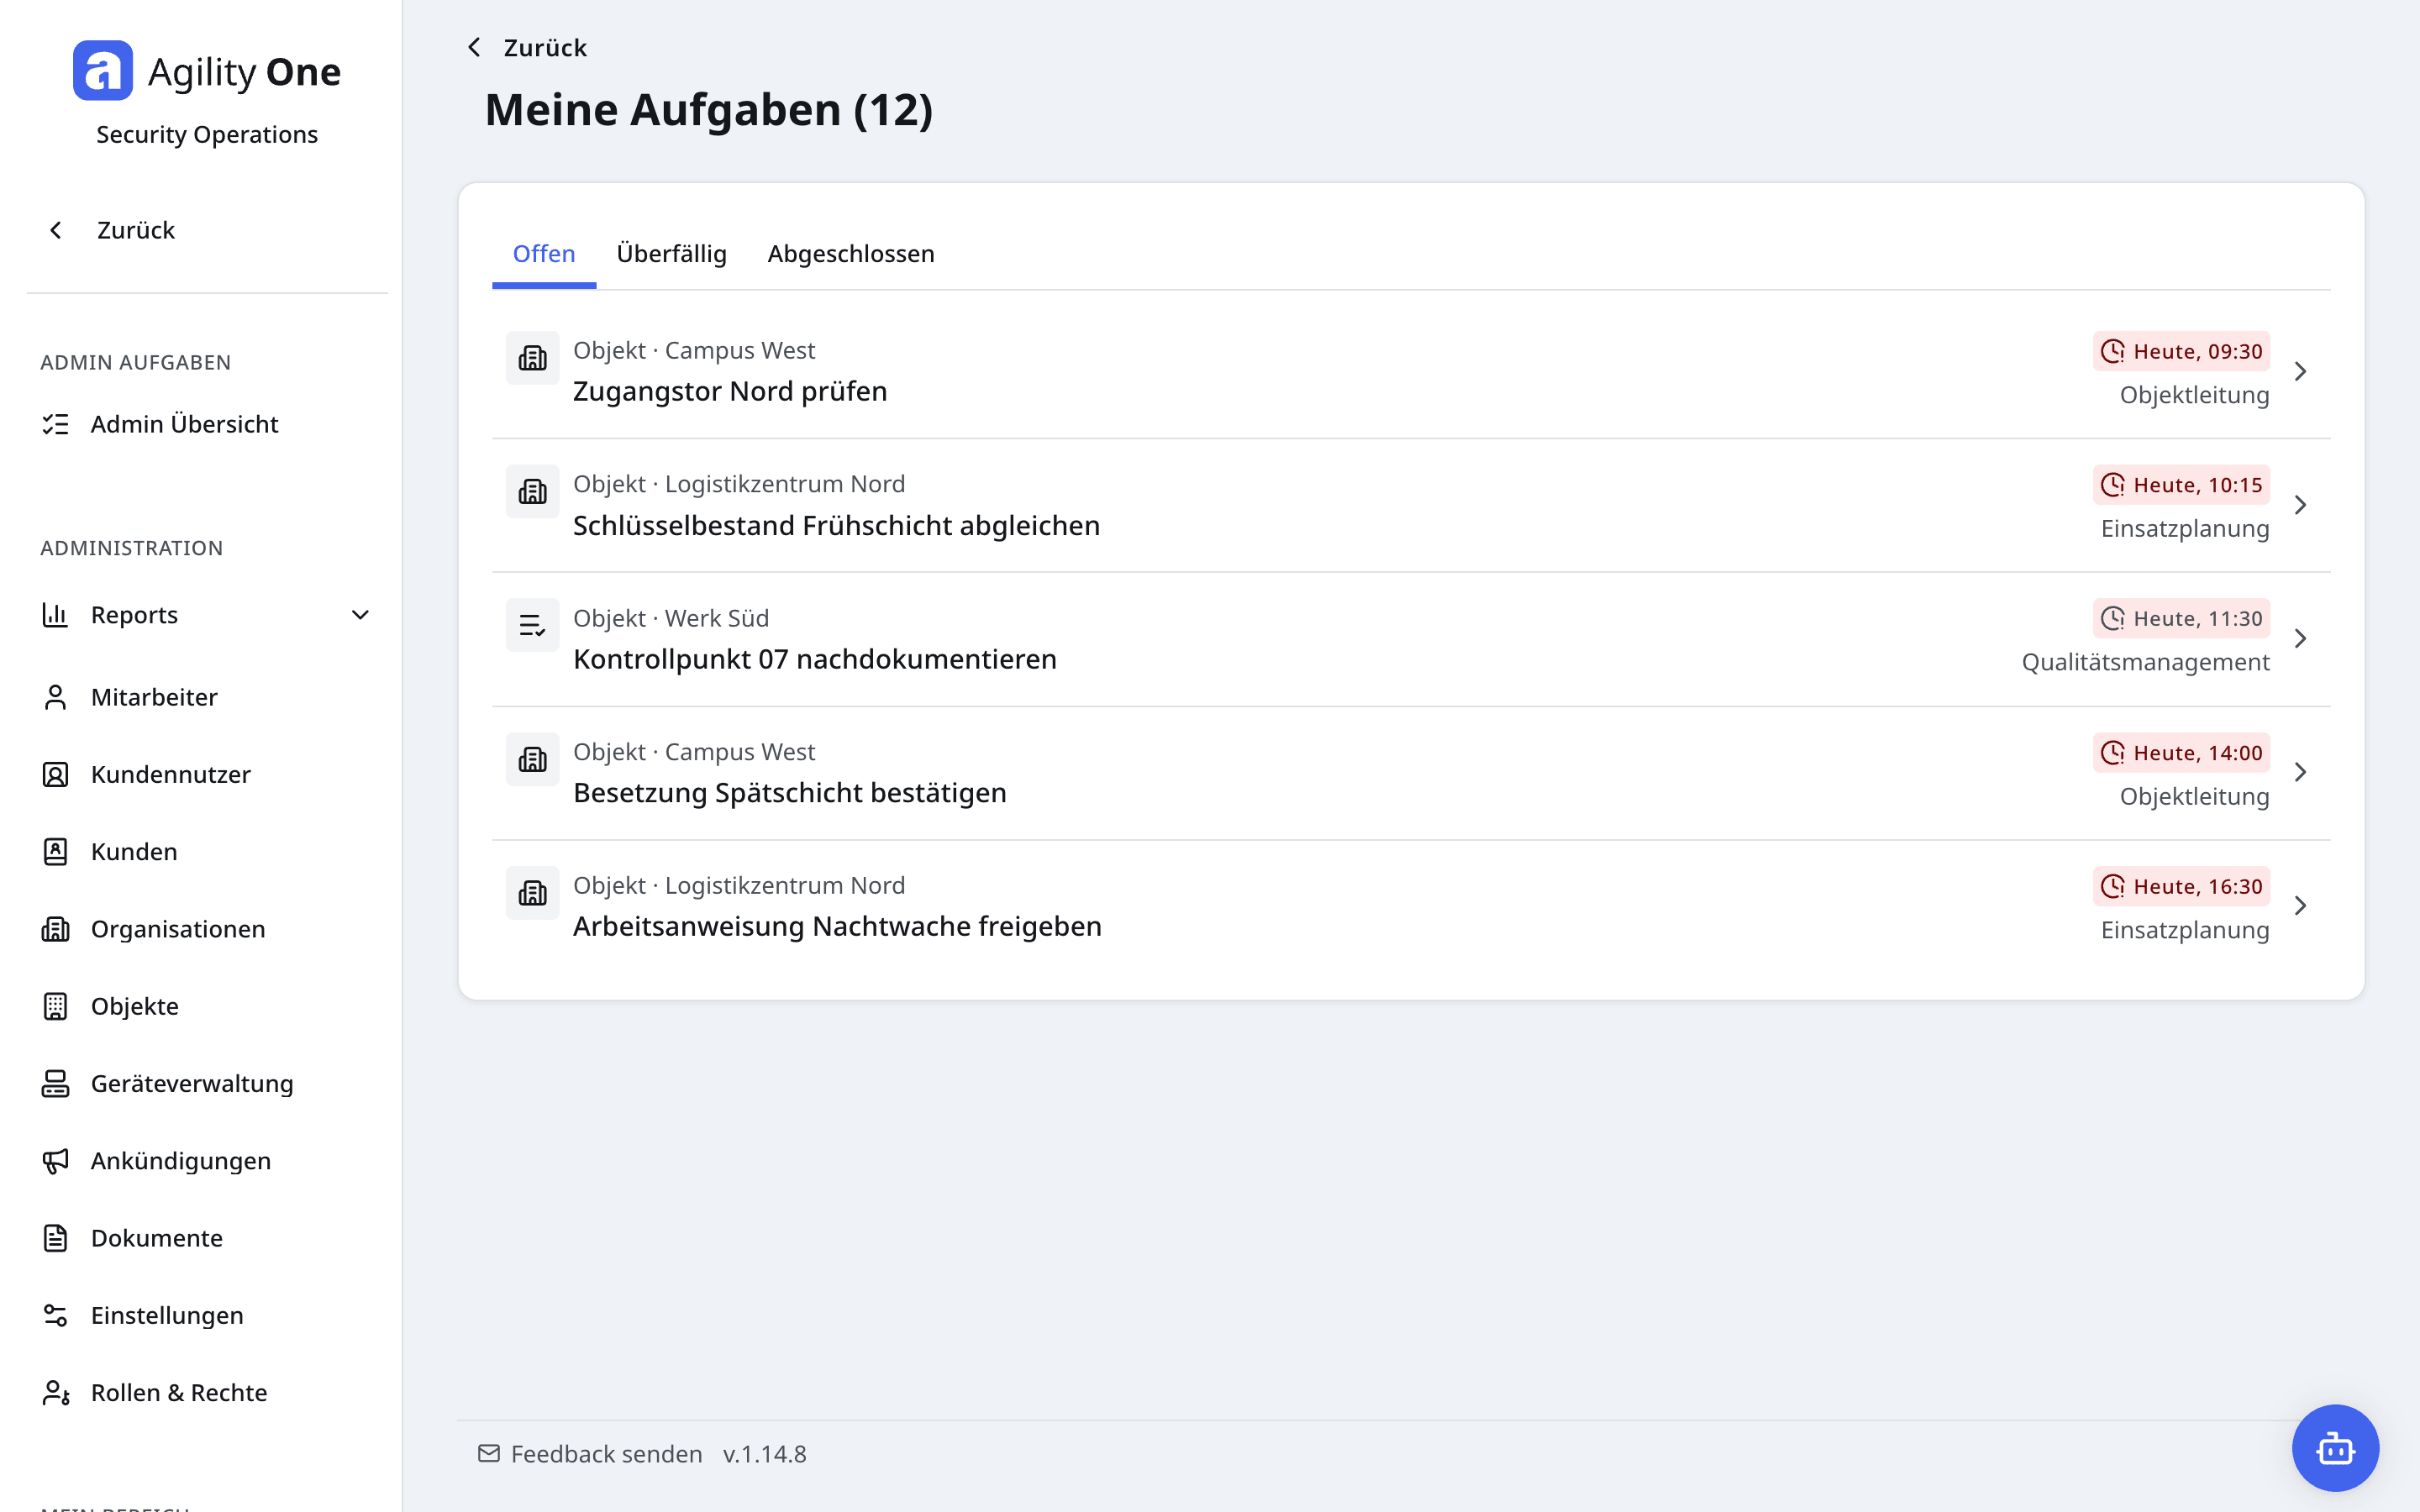The height and width of the screenshot is (1512, 2420).
Task: Open Arbeitsanweisung Nachtwache freigeben via chevron
Action: coord(2300,906)
